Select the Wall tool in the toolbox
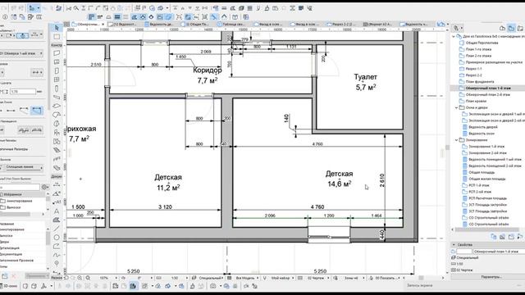The height and width of the screenshot is (295, 525). tap(57, 53)
